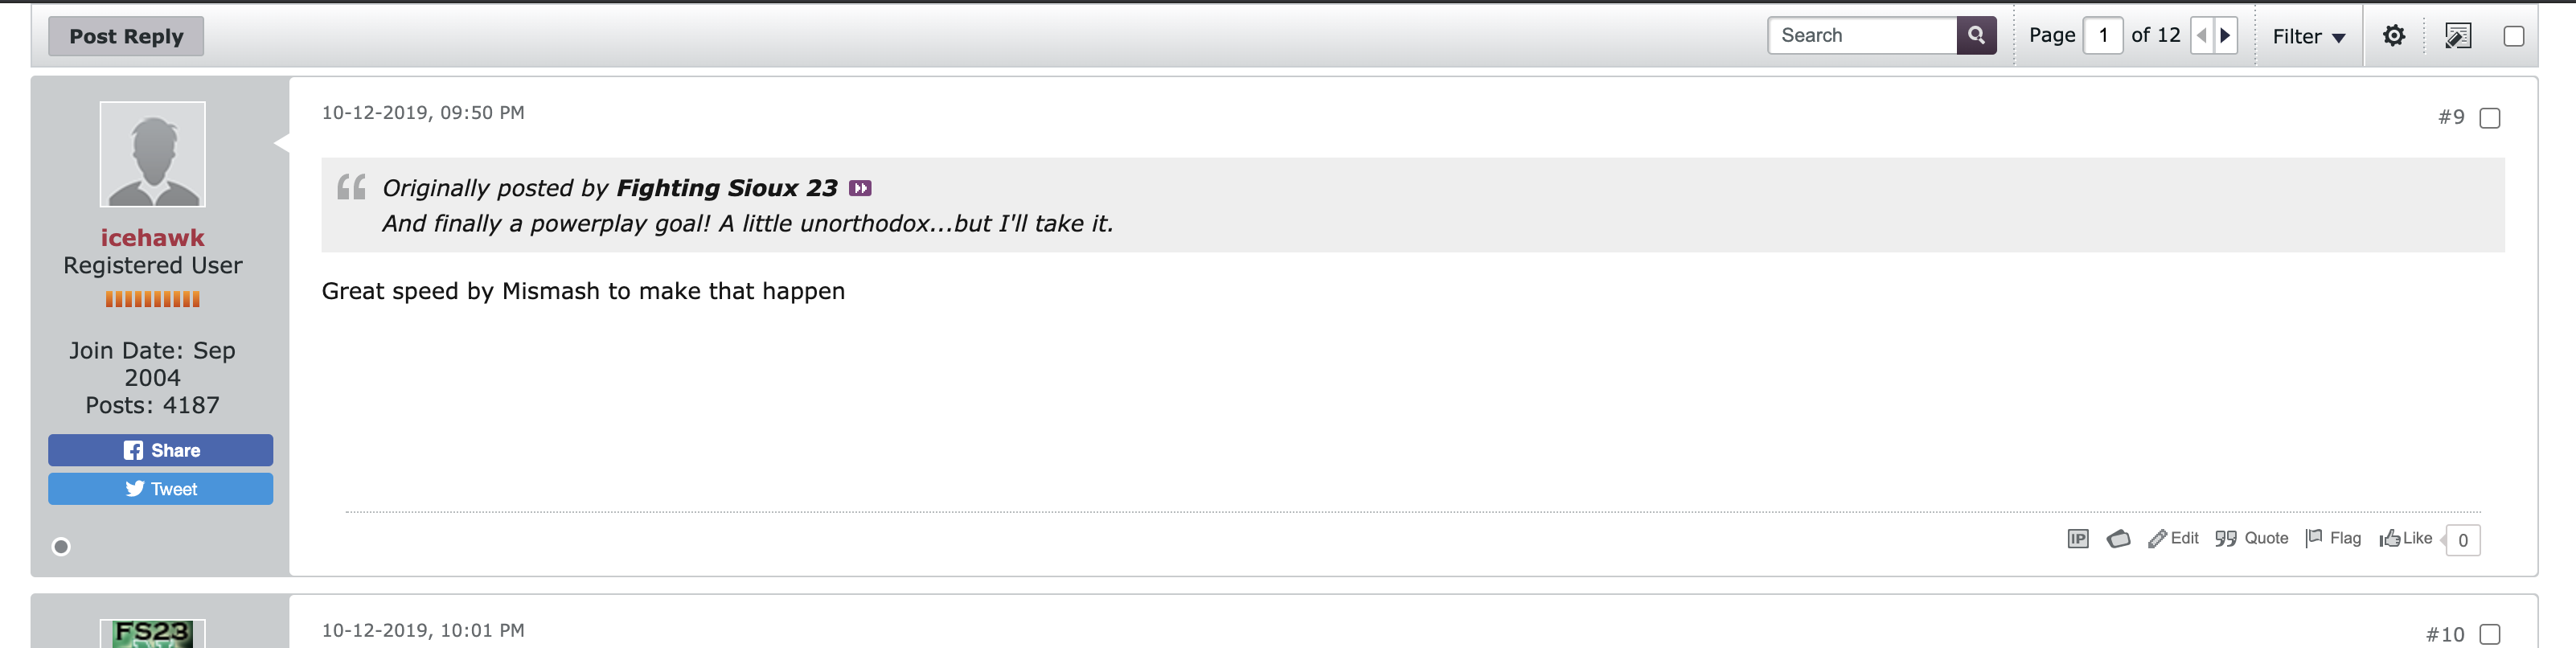Click the Flag icon on post #9

tap(2333, 538)
